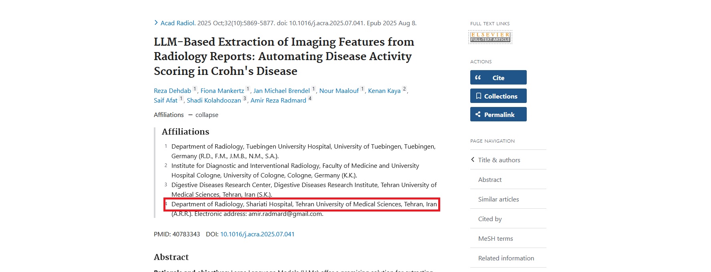Select author Kenan Kaya
Image resolution: width=711 pixels, height=272 pixels.
384,91
